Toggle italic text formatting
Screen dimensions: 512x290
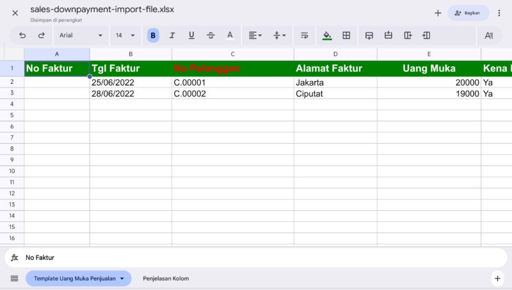pos(172,36)
